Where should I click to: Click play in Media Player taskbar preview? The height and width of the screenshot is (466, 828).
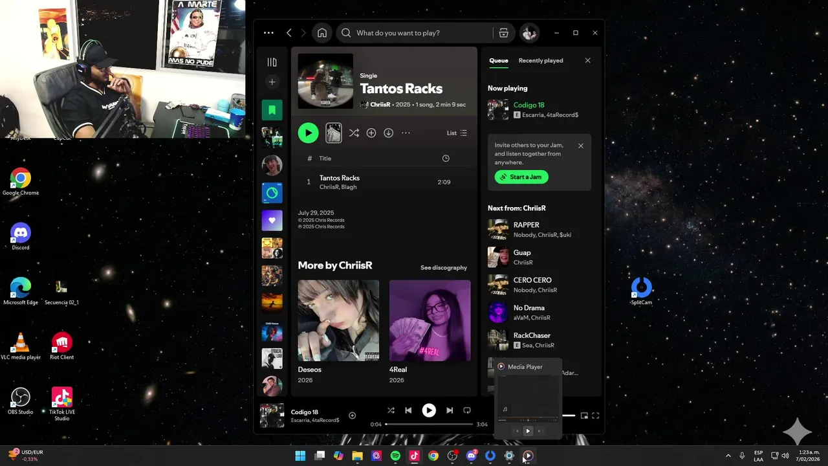tap(527, 431)
